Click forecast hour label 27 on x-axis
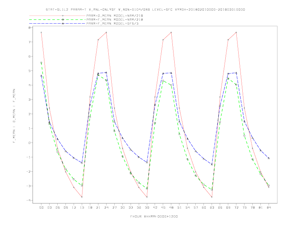This screenshot has width=293, height=226. click(x=114, y=208)
